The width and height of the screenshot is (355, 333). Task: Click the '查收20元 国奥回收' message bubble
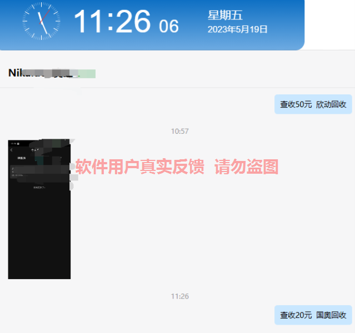(x=313, y=315)
